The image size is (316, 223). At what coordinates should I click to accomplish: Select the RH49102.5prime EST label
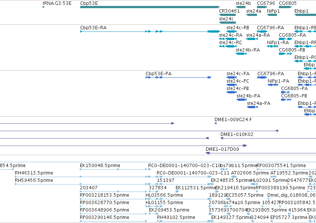point(176,217)
